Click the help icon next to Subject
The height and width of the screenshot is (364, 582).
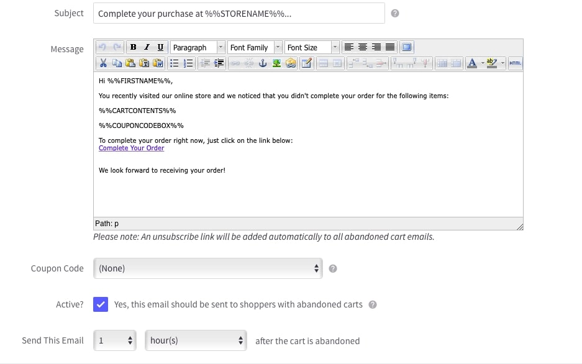395,13
